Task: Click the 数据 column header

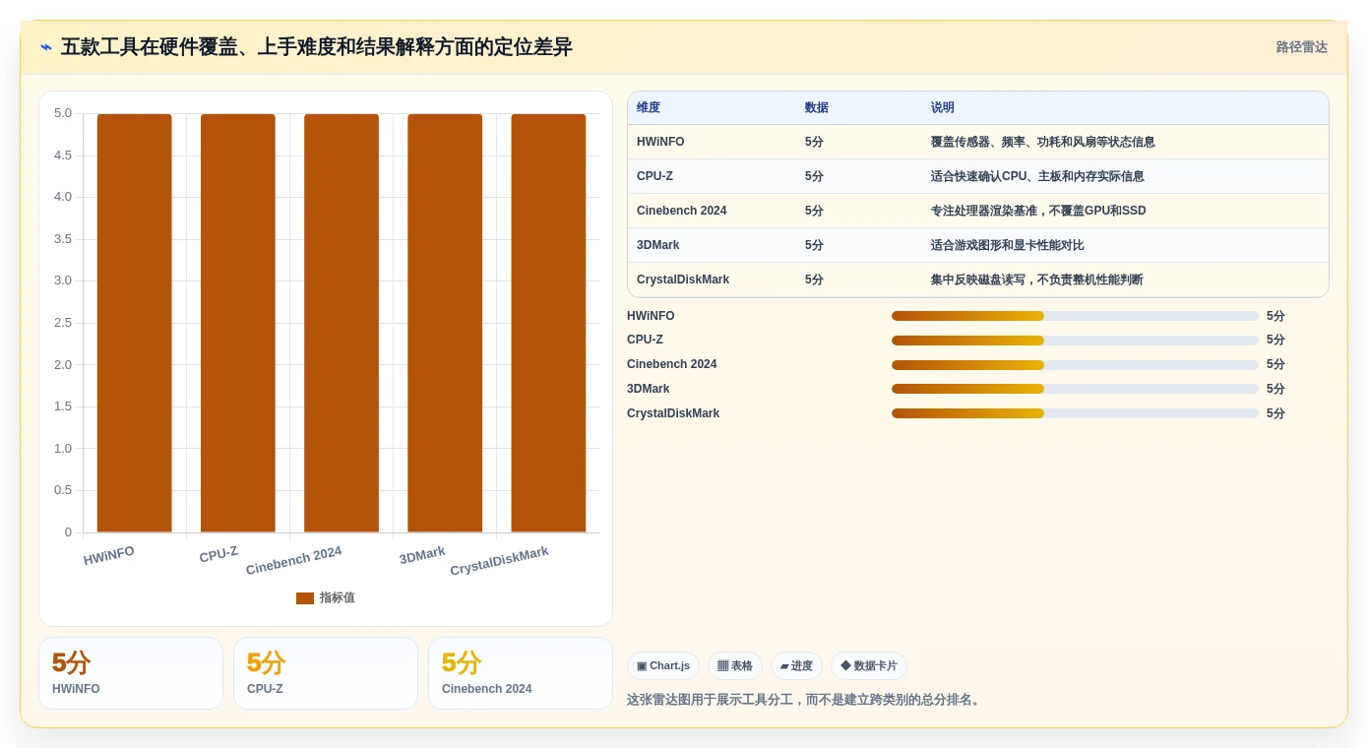Action: tap(817, 108)
